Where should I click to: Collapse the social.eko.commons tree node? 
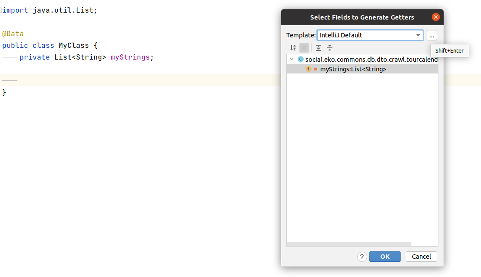pos(292,59)
